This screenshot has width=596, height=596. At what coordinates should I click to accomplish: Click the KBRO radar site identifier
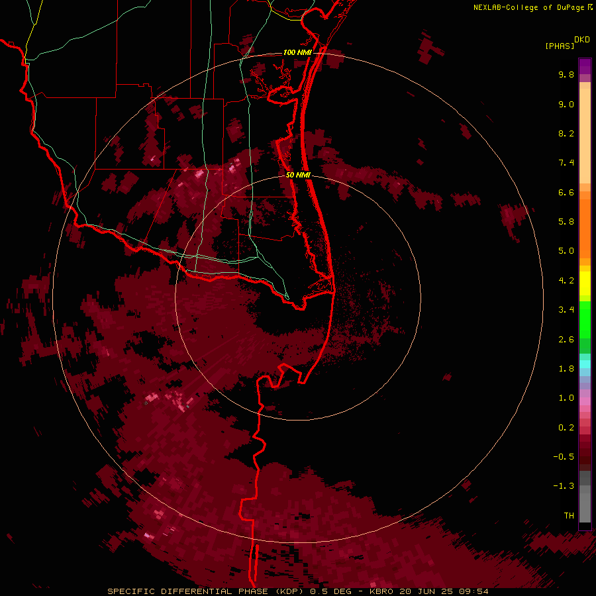point(382,591)
